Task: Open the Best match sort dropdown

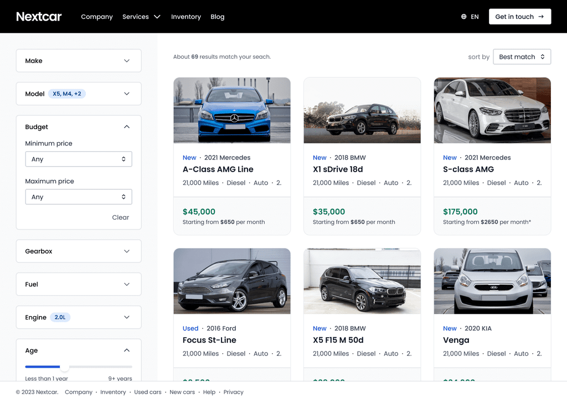Action: click(x=522, y=57)
